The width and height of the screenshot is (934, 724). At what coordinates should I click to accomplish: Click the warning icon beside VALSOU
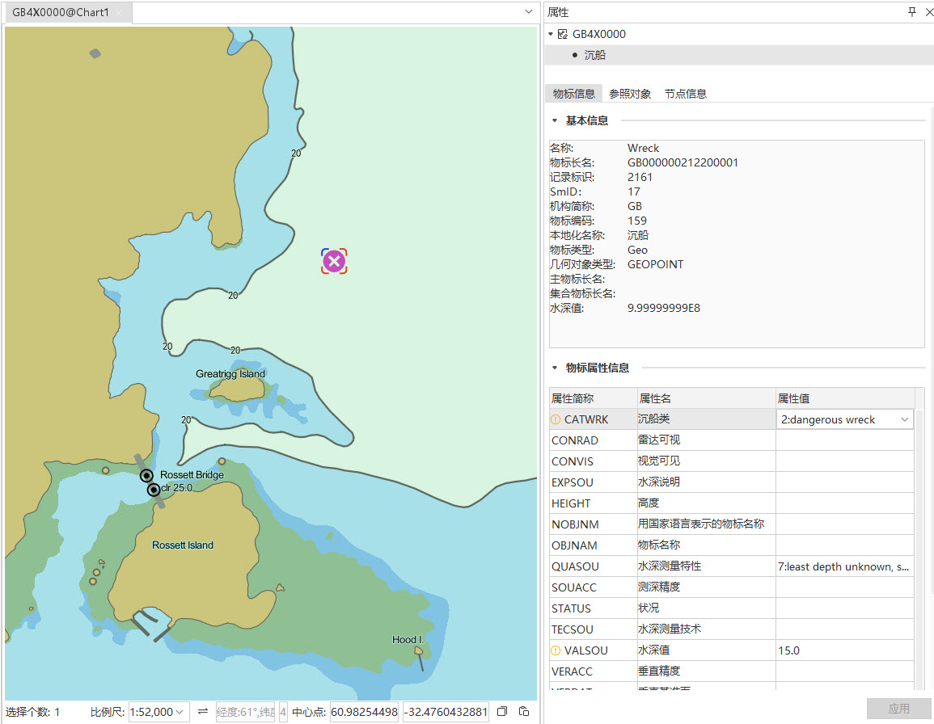[556, 650]
